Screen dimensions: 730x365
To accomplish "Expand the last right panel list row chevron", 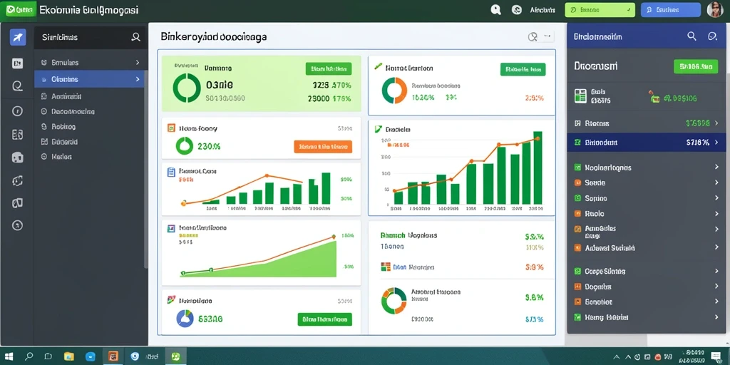I will coord(716,317).
